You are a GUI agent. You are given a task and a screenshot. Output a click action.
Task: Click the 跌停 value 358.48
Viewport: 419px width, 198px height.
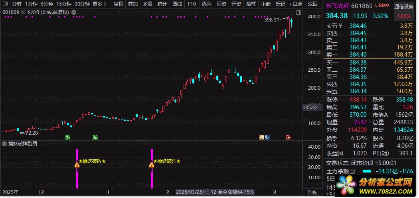click(x=404, y=100)
